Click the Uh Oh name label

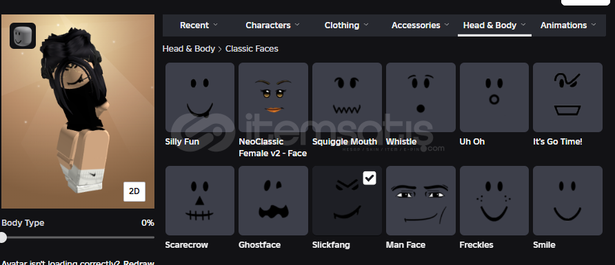(x=472, y=142)
